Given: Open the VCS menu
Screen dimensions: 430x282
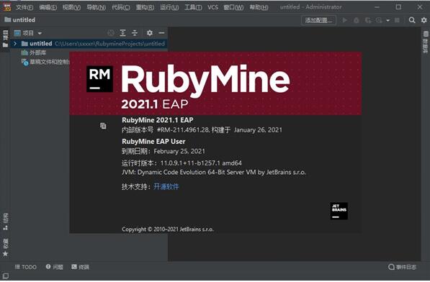Looking at the screenshot, I should point(212,7).
